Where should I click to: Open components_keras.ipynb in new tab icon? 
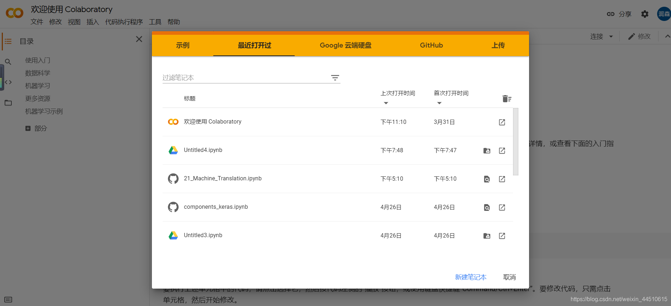[x=502, y=207]
